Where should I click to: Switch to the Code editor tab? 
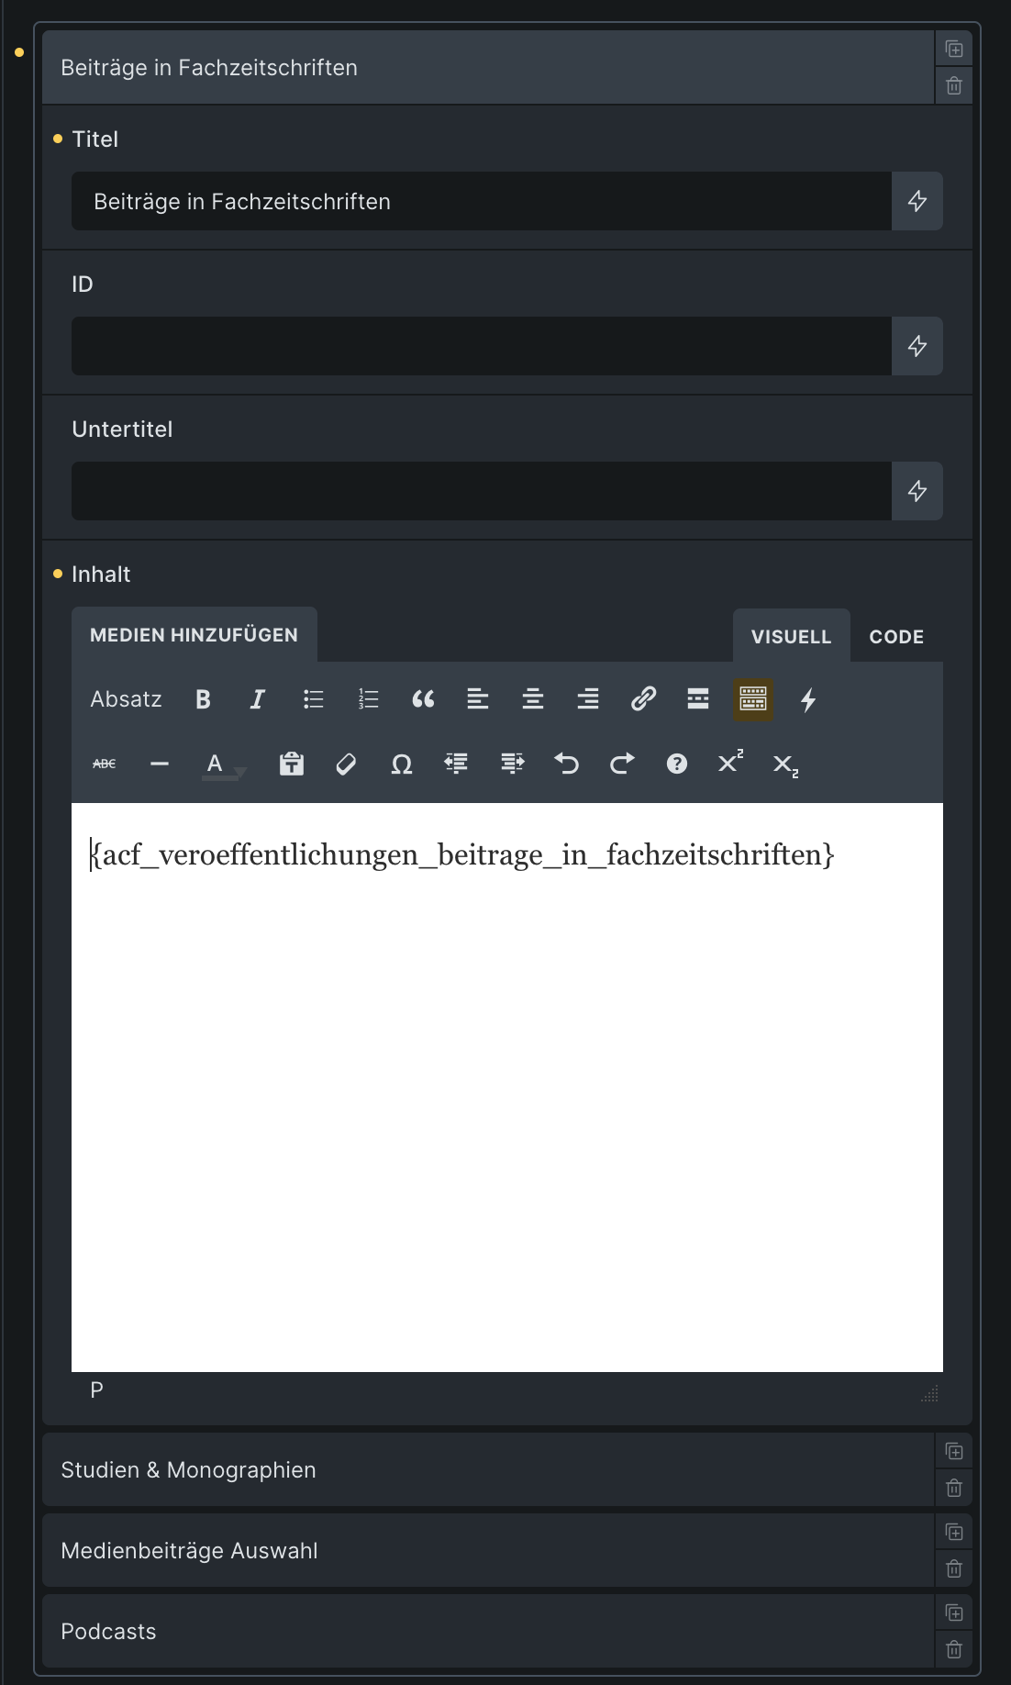click(x=895, y=636)
